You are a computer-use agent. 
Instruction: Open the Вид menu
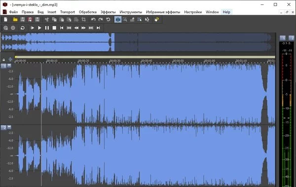(x=40, y=12)
